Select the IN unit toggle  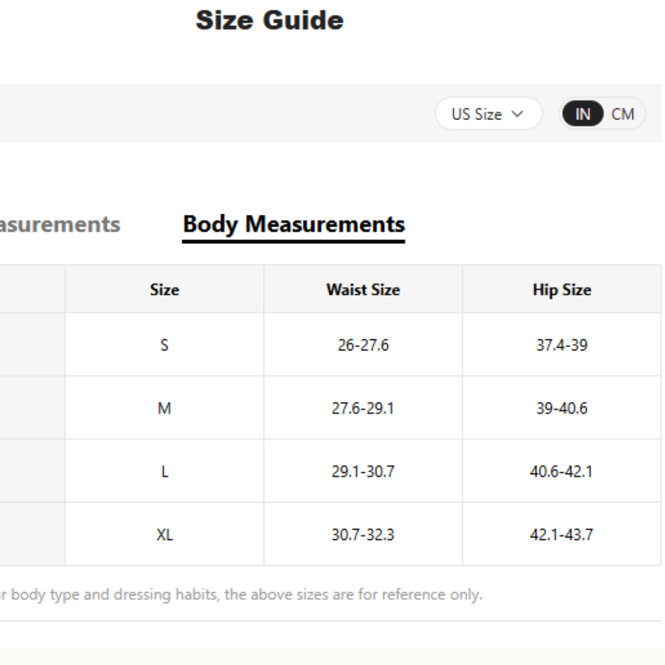582,114
